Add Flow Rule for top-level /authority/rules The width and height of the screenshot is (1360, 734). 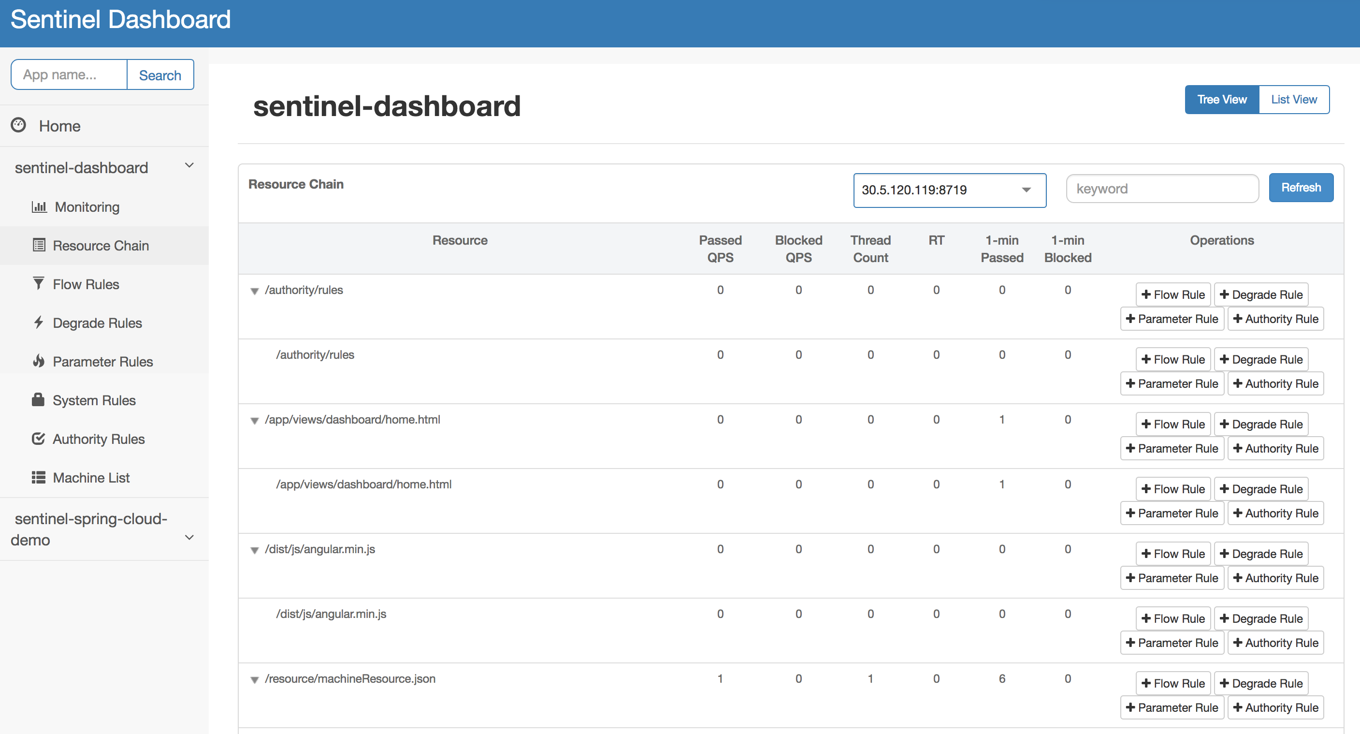1172,294
